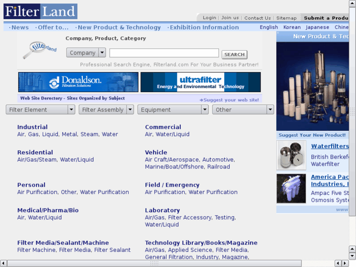This screenshot has height=267, width=356.
Task: Open the Vehicle category
Action: (x=156, y=152)
